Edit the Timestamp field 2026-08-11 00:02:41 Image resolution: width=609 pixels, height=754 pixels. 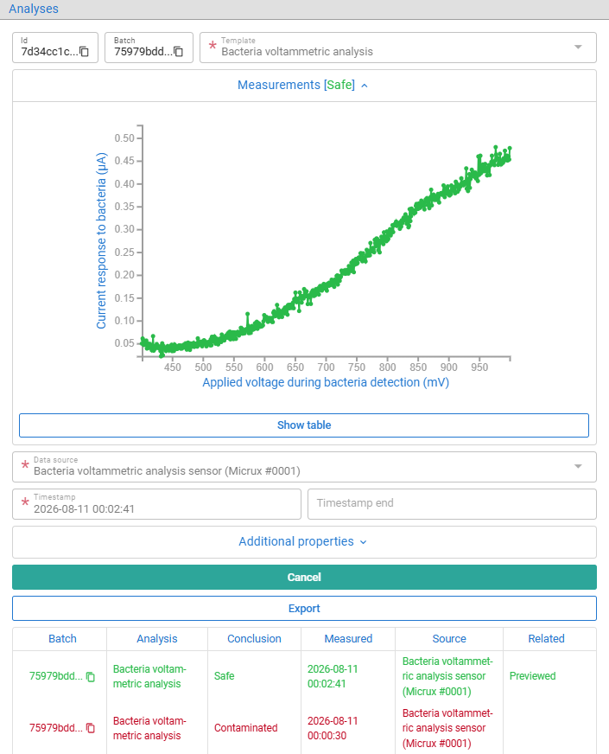coord(156,504)
